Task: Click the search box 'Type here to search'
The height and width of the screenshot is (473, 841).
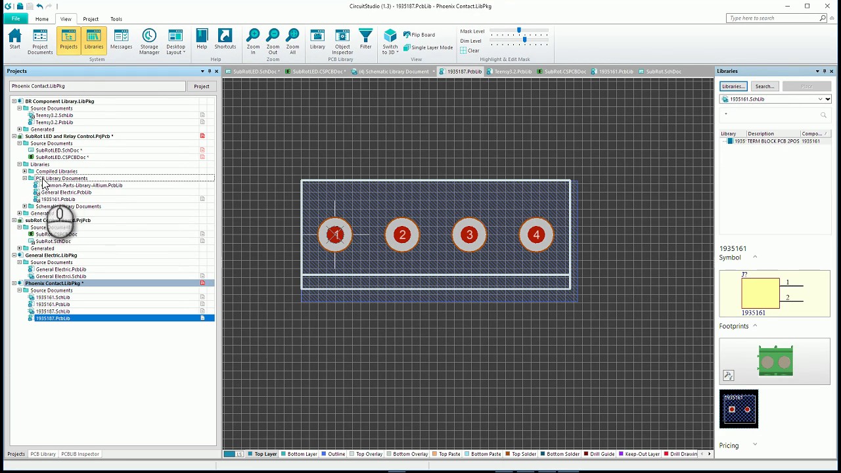Action: point(776,18)
